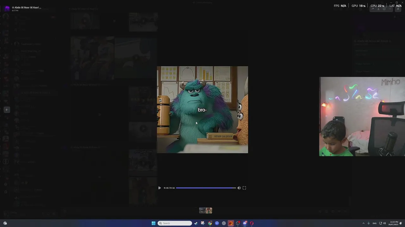This screenshot has height=227, width=405.
Task: Open Steam from the taskbar
Action: (x=196, y=223)
